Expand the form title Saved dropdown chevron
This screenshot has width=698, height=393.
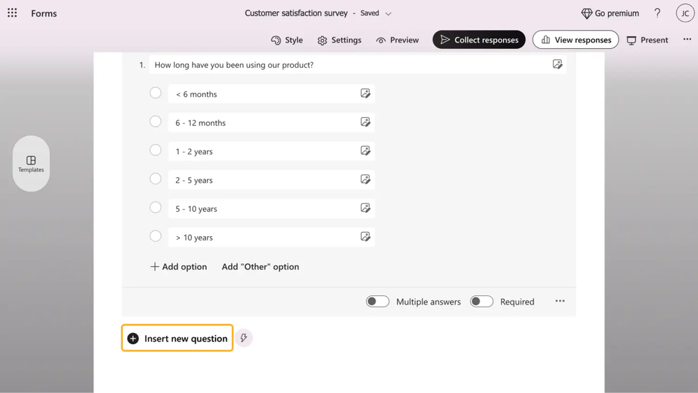tap(389, 13)
